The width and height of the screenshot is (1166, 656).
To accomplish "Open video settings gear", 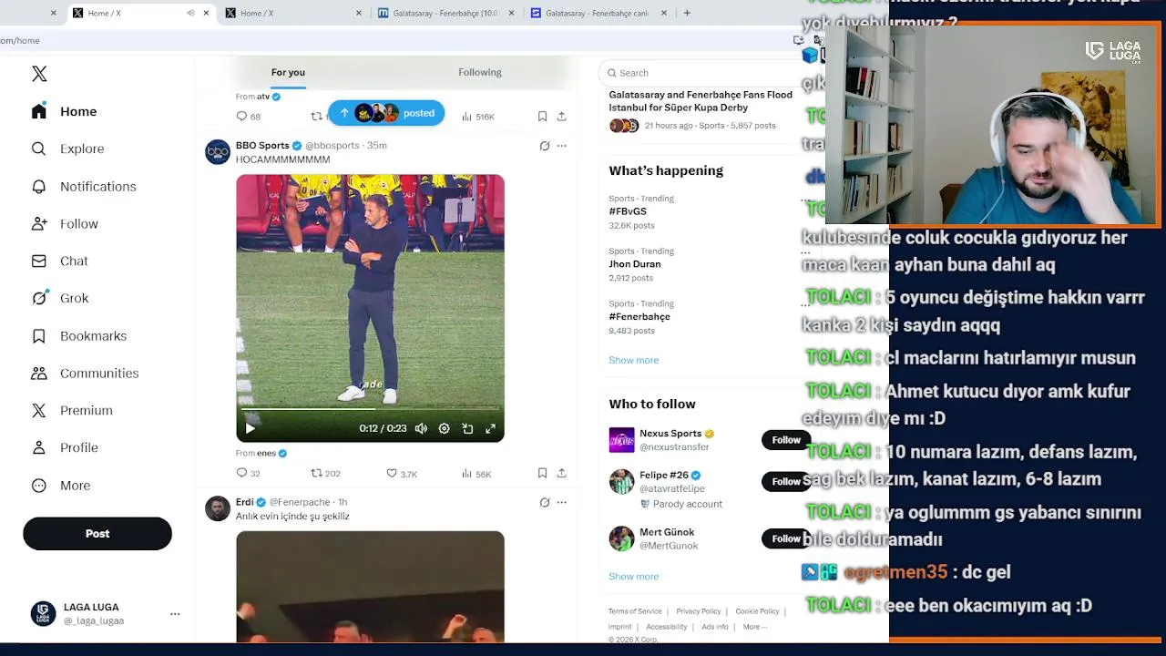I will (x=444, y=428).
